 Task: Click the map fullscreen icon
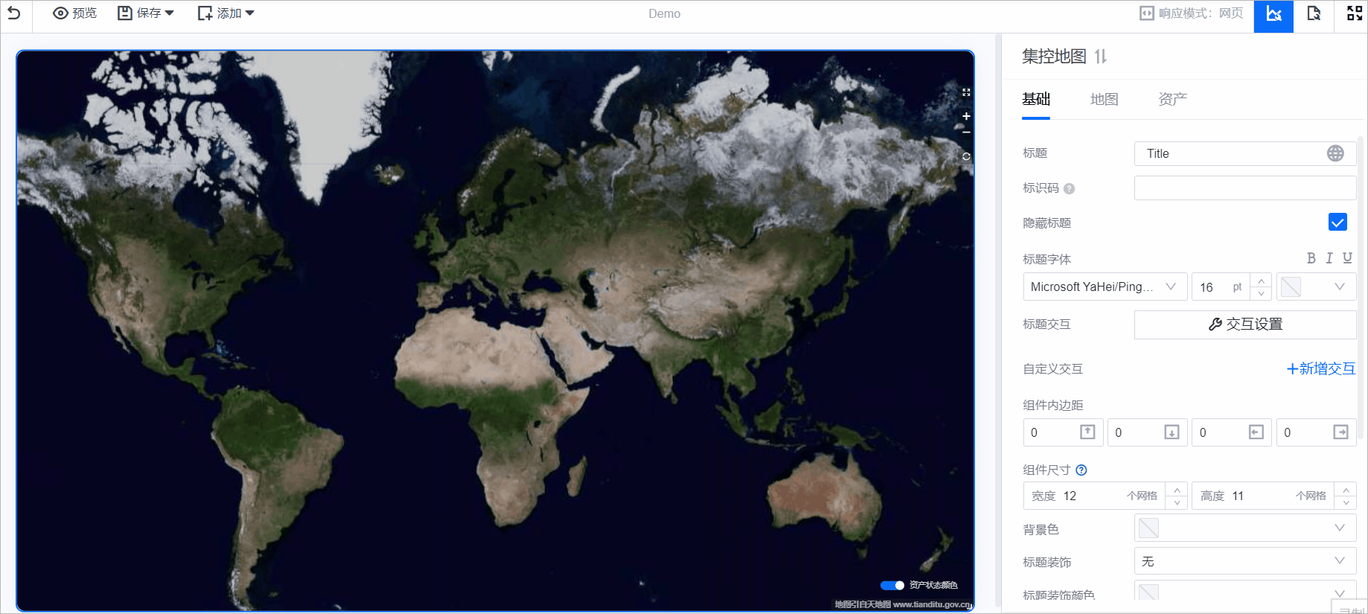tap(966, 92)
